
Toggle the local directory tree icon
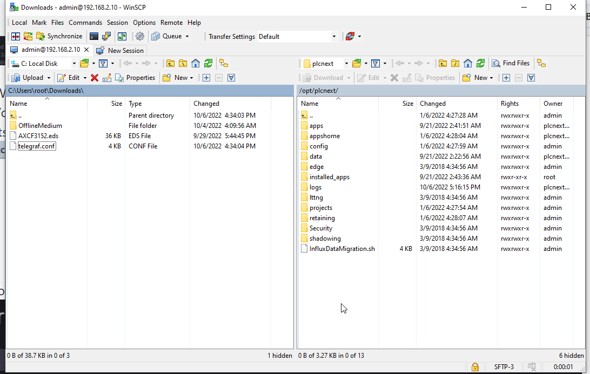[x=224, y=64]
